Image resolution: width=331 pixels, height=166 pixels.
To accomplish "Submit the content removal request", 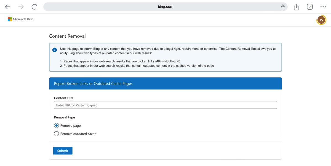I will tap(63, 151).
